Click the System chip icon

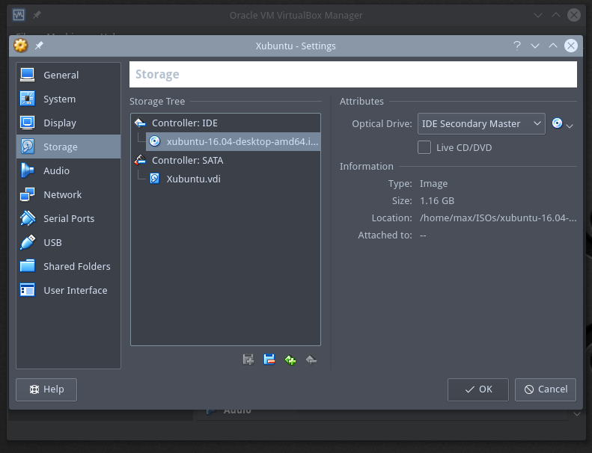pos(28,99)
